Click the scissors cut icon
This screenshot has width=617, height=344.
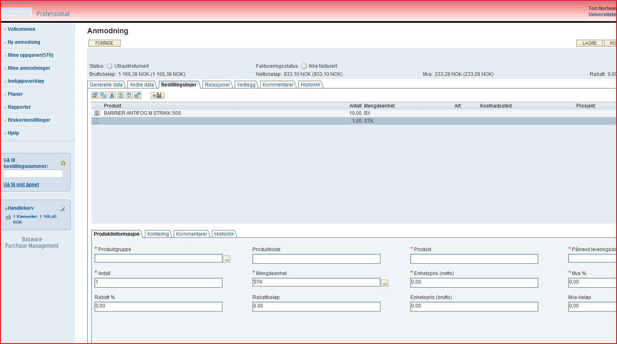click(112, 95)
